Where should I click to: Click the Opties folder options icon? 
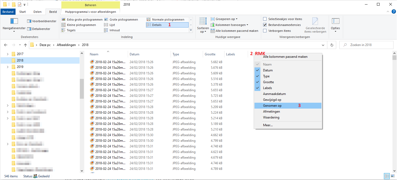[335, 25]
